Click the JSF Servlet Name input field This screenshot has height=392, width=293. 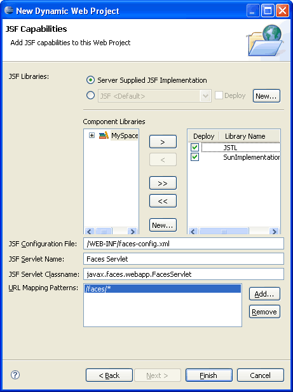(x=184, y=259)
